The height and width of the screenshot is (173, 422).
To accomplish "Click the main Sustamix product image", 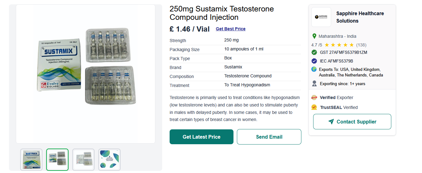I will [86, 74].
